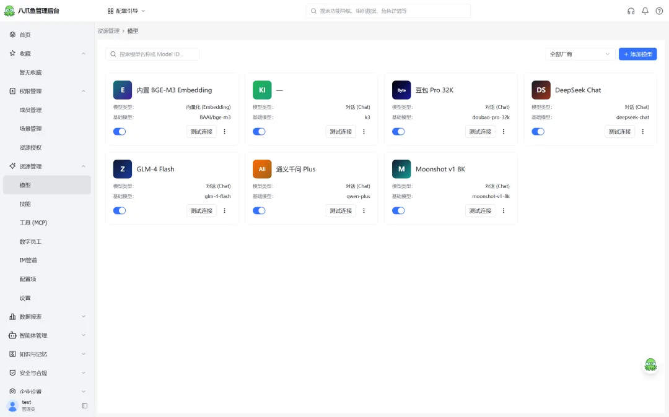Click the 添加模型 button
This screenshot has width=669, height=417.
(638, 54)
